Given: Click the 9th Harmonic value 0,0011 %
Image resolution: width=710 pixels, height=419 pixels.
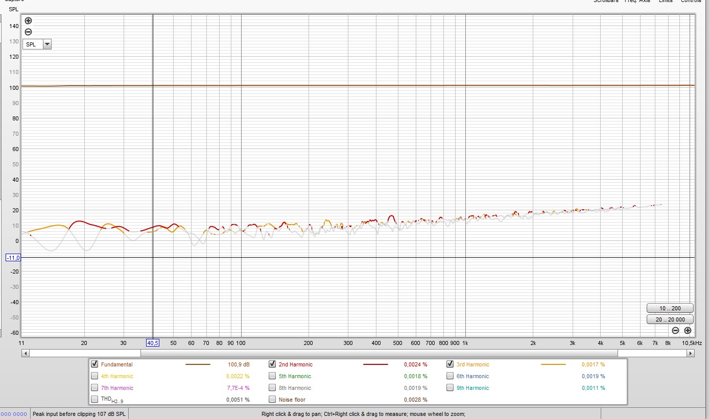Looking at the screenshot, I should [x=593, y=388].
